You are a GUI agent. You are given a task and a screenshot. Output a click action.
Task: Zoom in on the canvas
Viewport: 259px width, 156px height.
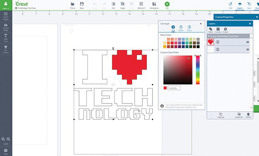pos(8,139)
